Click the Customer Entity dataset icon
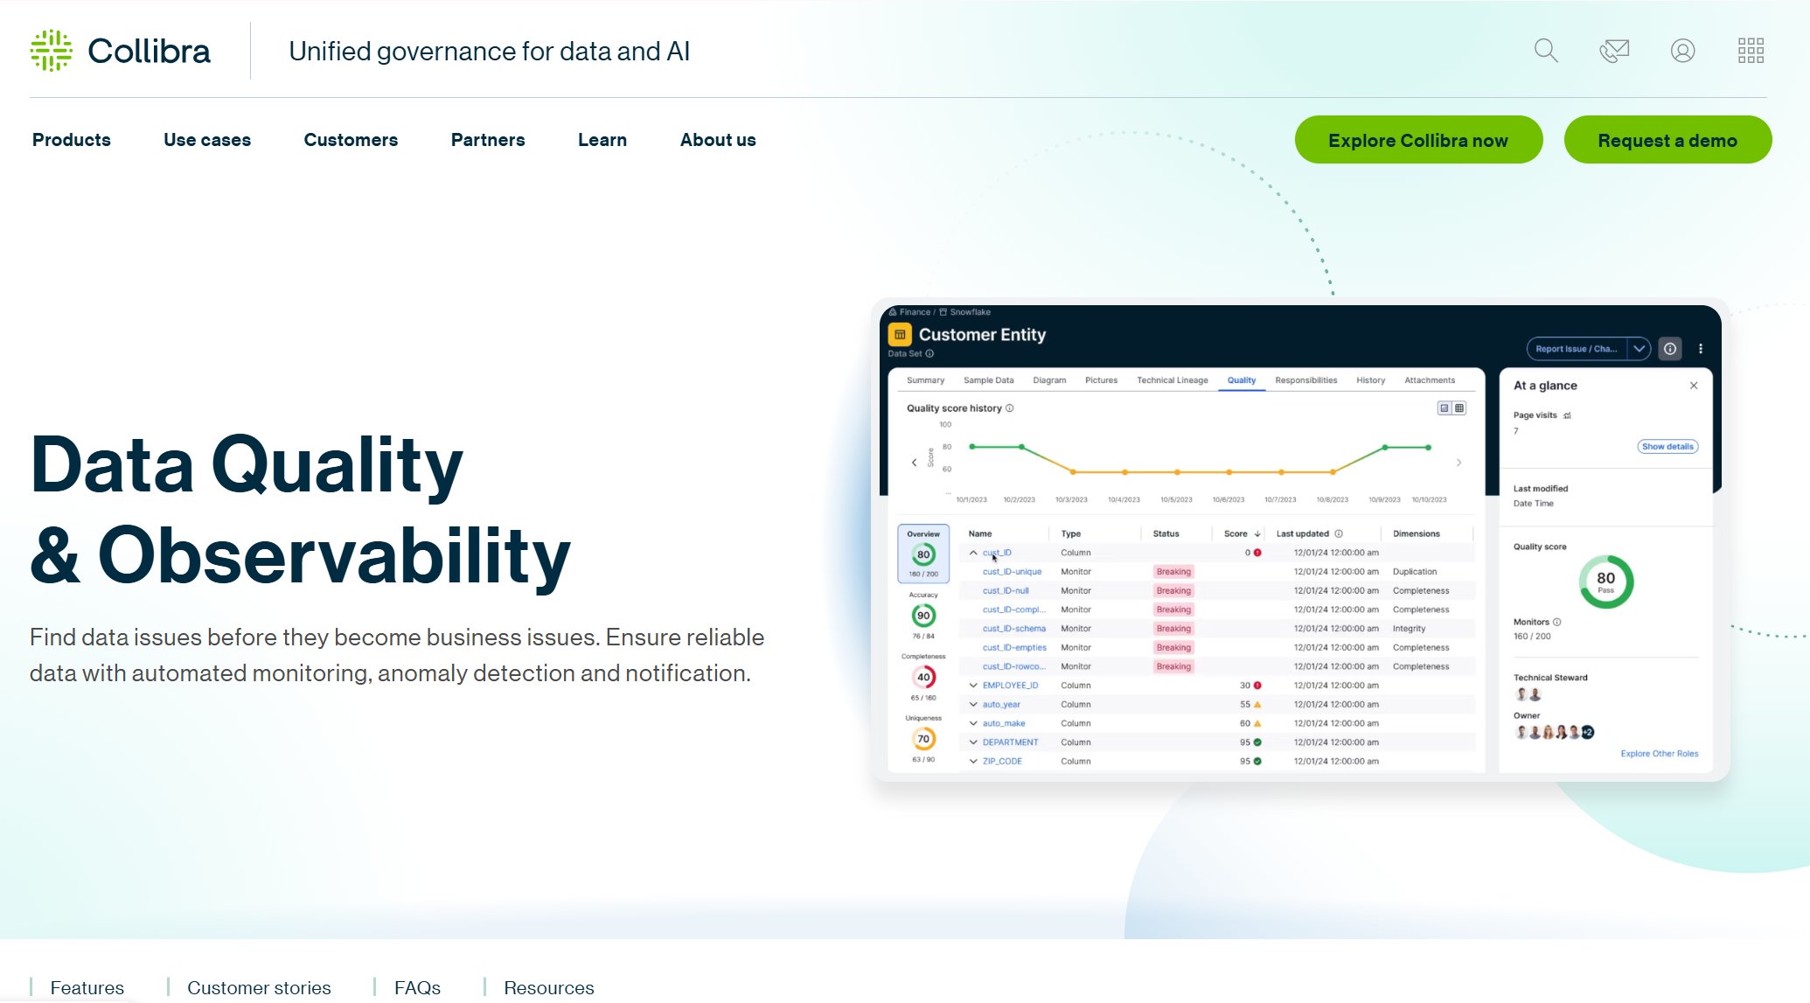This screenshot has width=1810, height=1003. coord(899,333)
